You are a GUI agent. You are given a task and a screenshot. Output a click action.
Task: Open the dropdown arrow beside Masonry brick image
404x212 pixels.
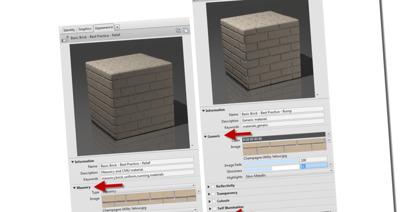click(x=198, y=192)
